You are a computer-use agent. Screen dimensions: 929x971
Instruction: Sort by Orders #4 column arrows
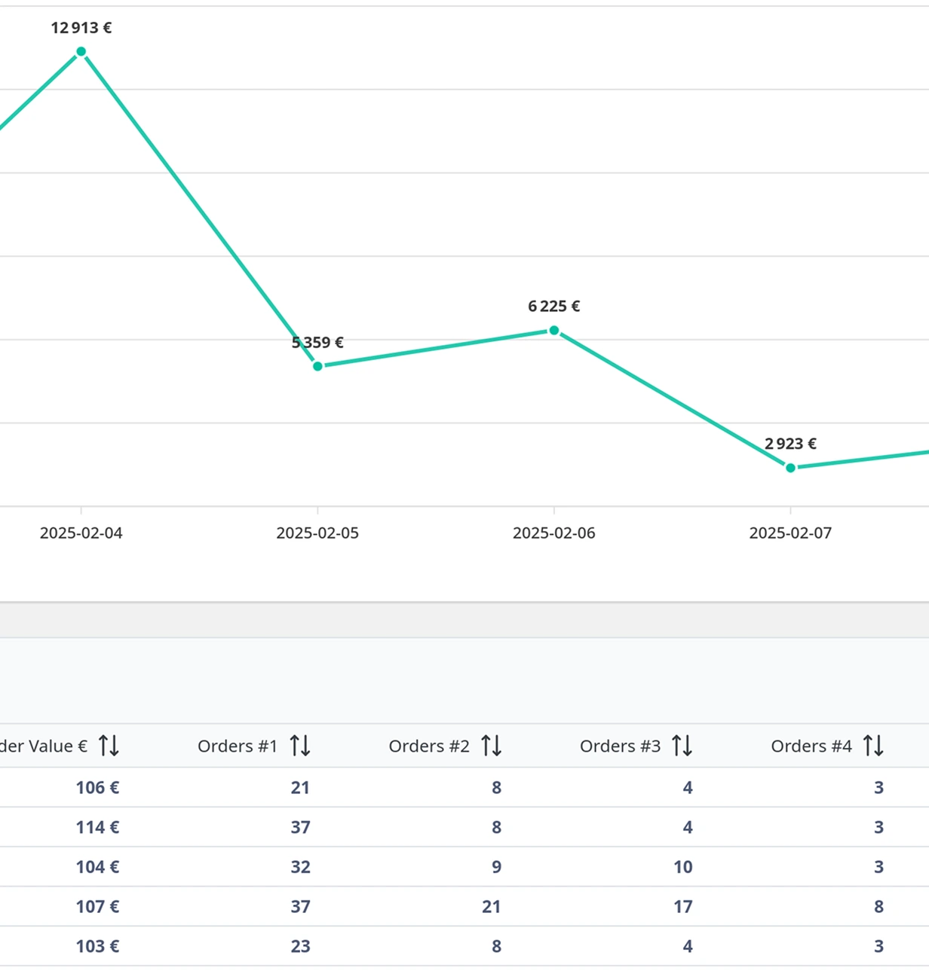point(873,746)
